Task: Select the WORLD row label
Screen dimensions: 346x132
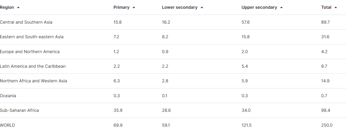Action: click(x=7, y=125)
